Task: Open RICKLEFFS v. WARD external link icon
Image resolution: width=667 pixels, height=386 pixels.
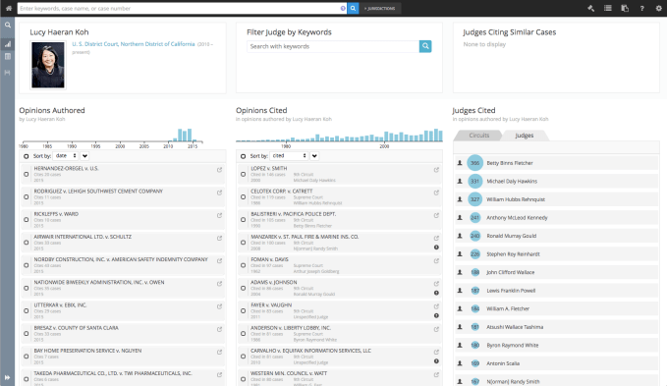Action: tap(219, 215)
